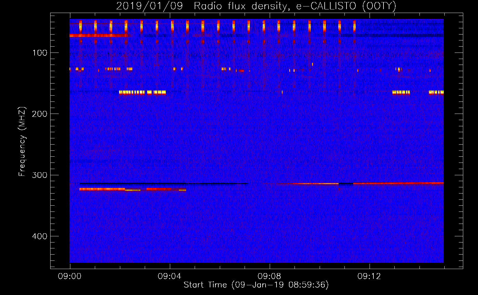Click the 09:04 time tick label

(x=170, y=276)
